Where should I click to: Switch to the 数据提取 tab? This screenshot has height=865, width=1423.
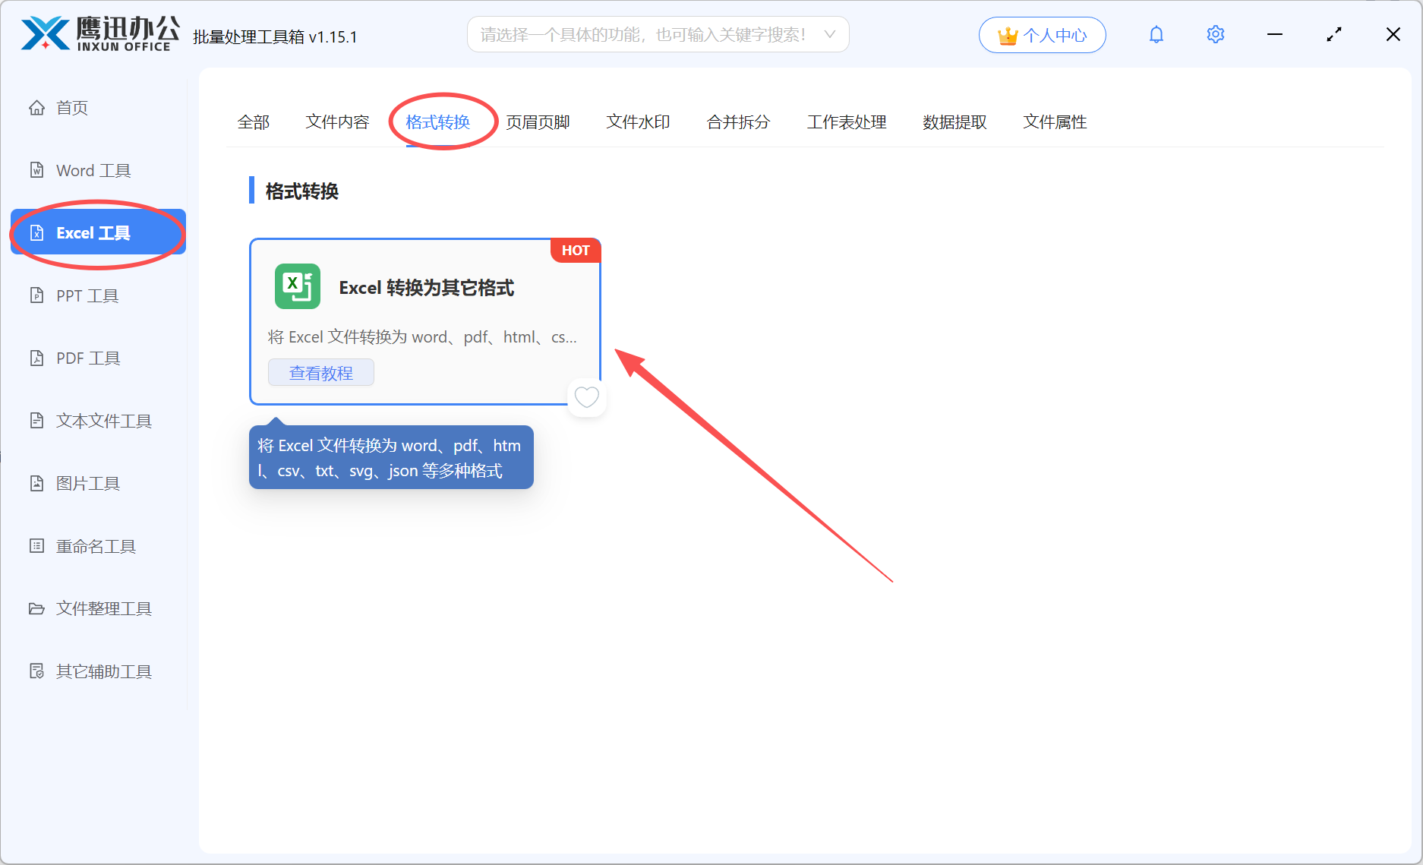click(954, 122)
